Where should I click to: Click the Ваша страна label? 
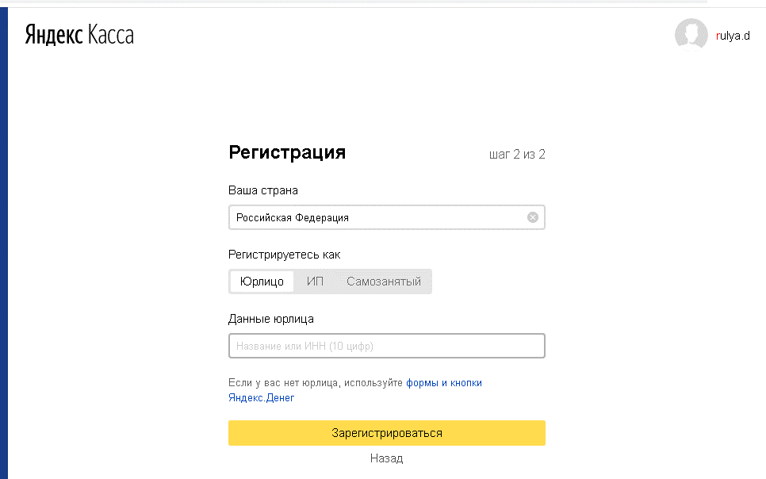click(x=263, y=190)
